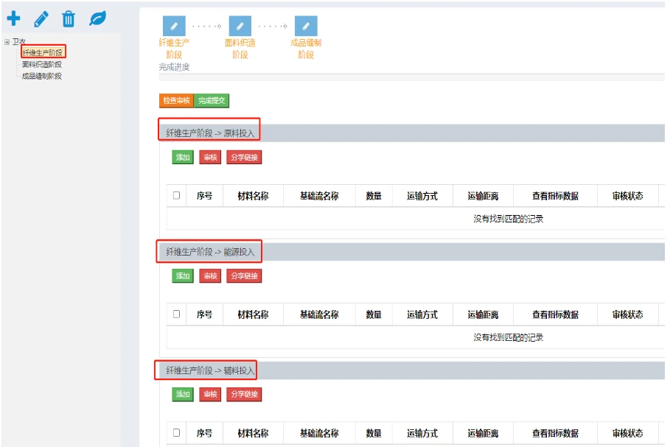The image size is (670, 447).
Task: Click the 完成进度 progress bar
Action: [x=412, y=77]
